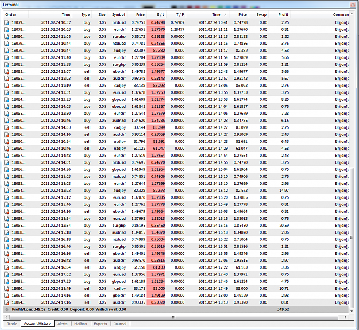The image size is (359, 330).
Task: Select the sell order icon for gbpchf opened 12:07
Action: click(7, 72)
